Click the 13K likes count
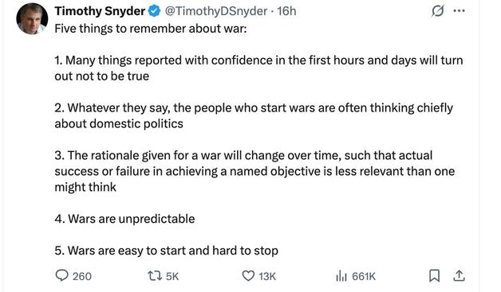This screenshot has width=501, height=292. point(267,276)
